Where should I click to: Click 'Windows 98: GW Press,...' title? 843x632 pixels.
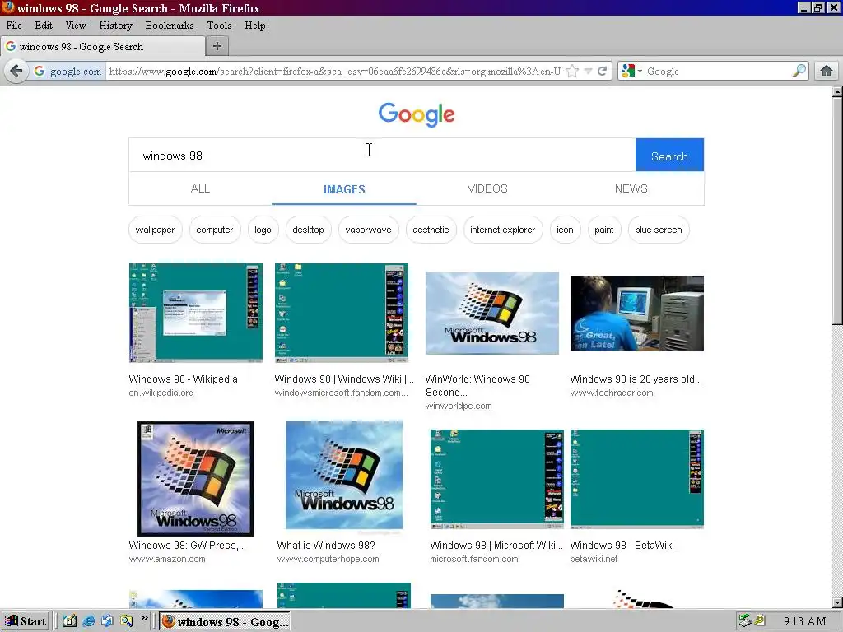click(x=188, y=545)
